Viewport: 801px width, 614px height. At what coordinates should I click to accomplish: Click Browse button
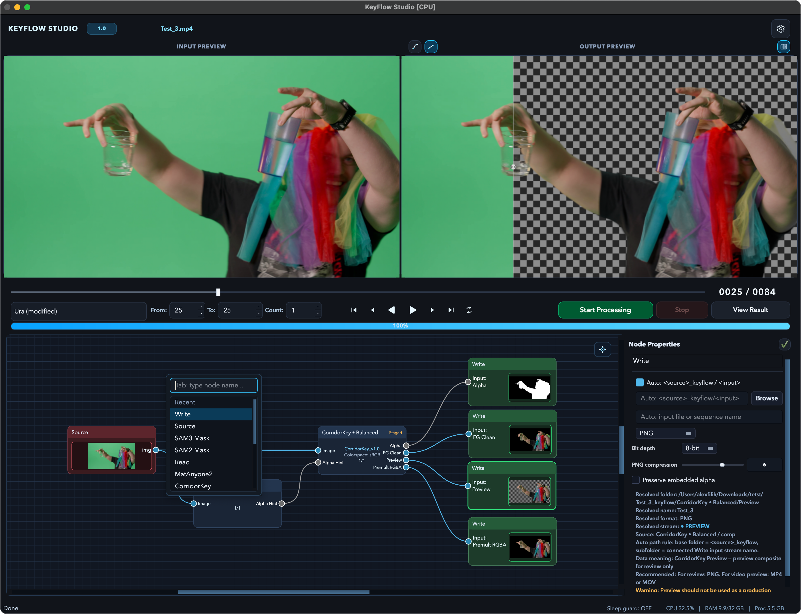pos(766,398)
